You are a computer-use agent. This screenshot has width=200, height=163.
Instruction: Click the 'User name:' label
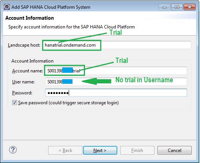23,82
